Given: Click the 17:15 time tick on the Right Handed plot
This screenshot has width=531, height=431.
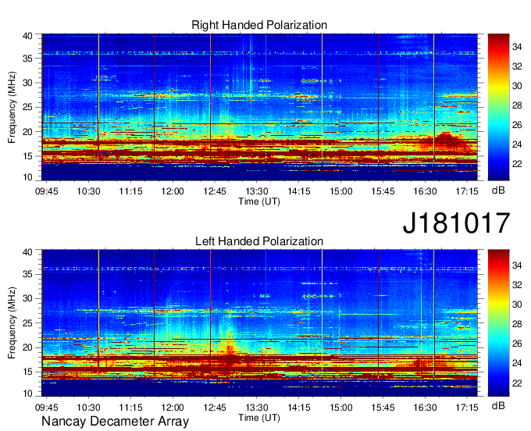Looking at the screenshot, I should (x=467, y=191).
